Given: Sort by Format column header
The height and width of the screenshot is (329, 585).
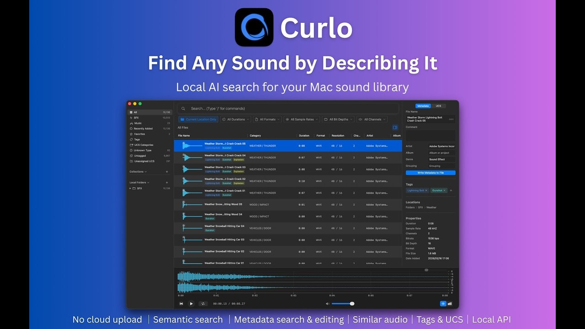Looking at the screenshot, I should [x=321, y=136].
